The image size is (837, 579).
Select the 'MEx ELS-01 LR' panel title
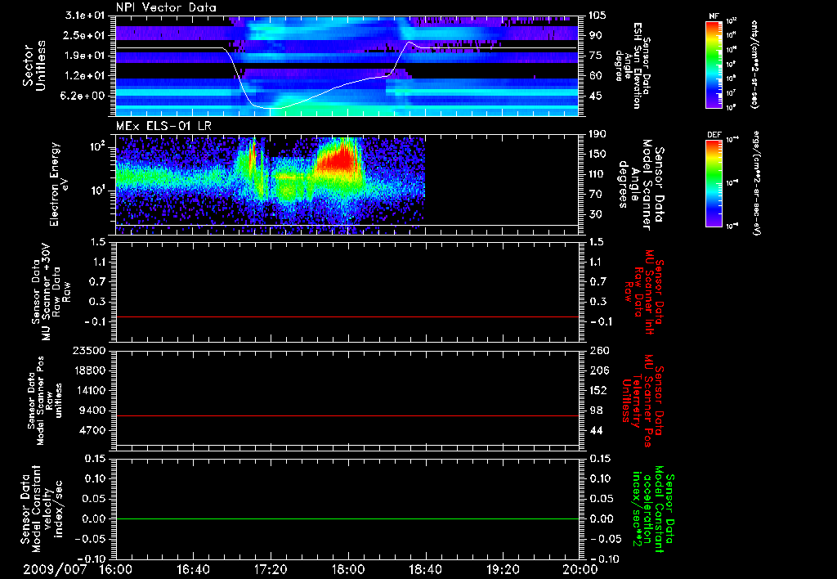click(163, 126)
